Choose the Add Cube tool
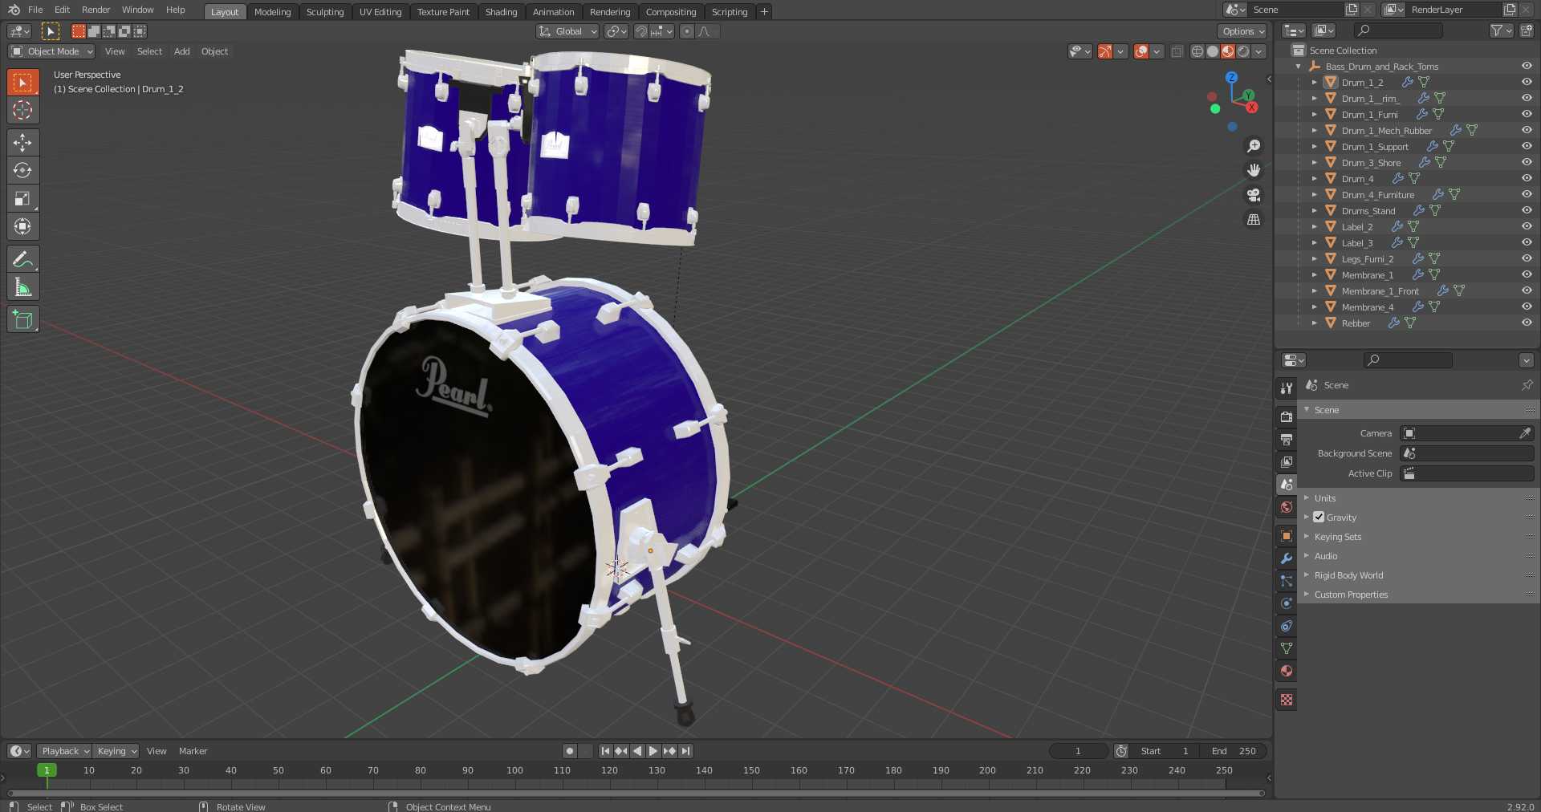1541x812 pixels. 22,319
